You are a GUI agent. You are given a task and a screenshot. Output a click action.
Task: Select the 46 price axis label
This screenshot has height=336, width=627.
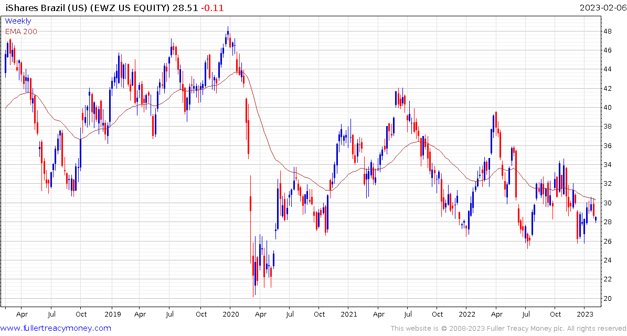click(x=609, y=50)
